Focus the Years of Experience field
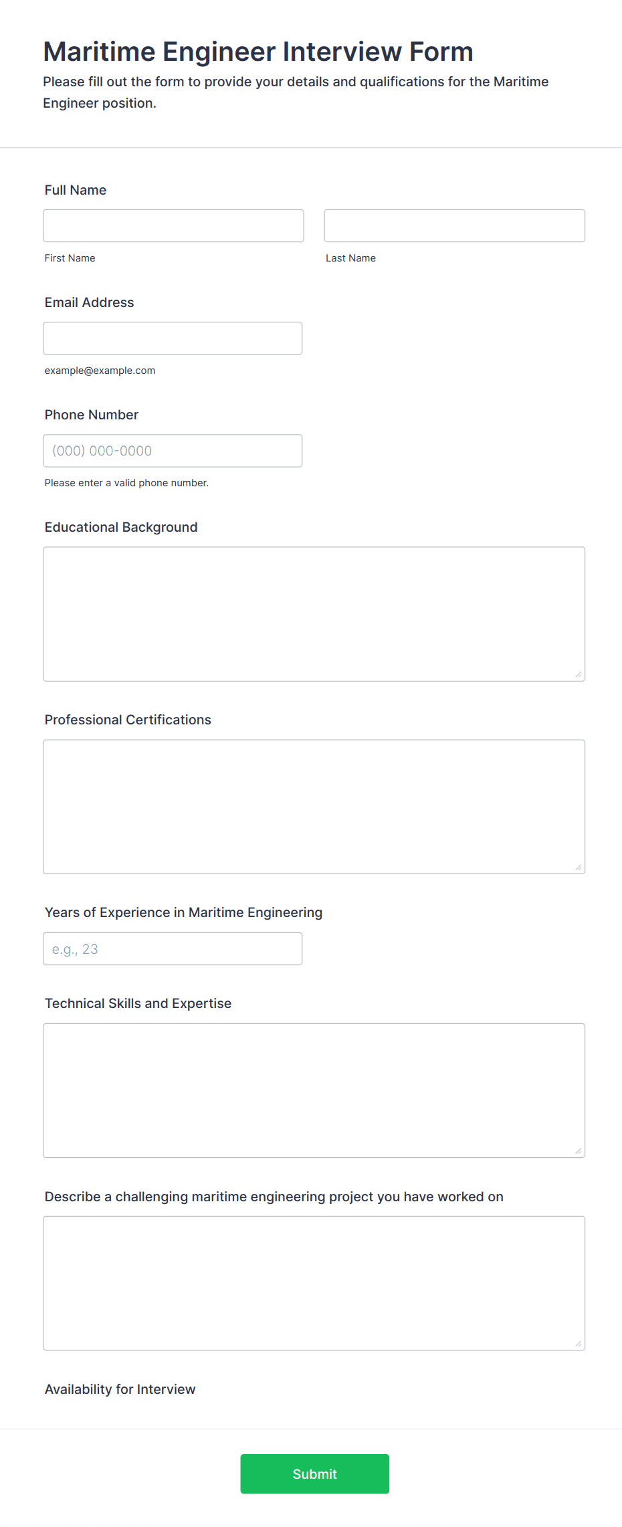This screenshot has width=622, height=1527. pos(173,948)
